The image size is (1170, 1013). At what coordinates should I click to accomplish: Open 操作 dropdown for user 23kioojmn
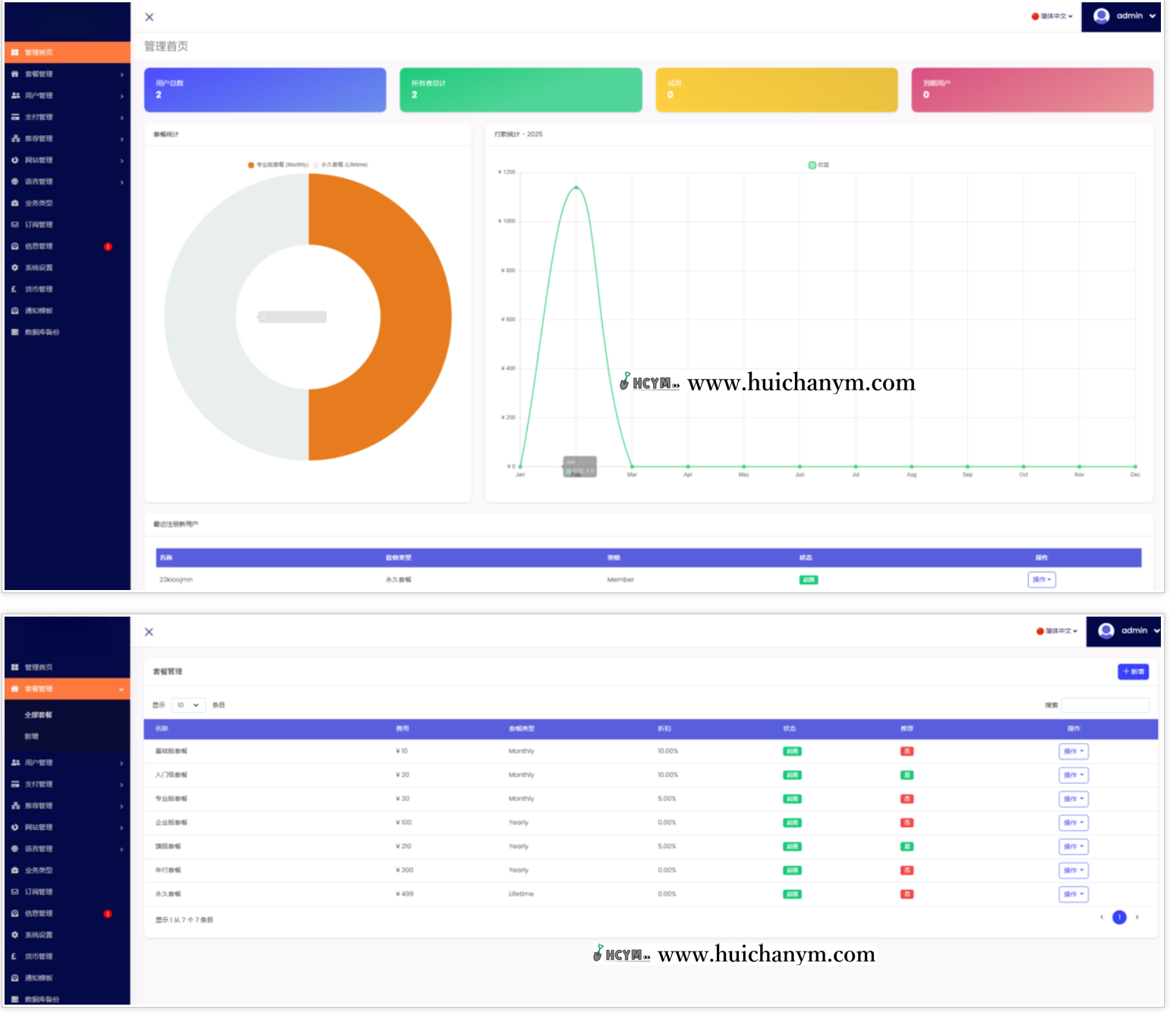pos(1041,579)
